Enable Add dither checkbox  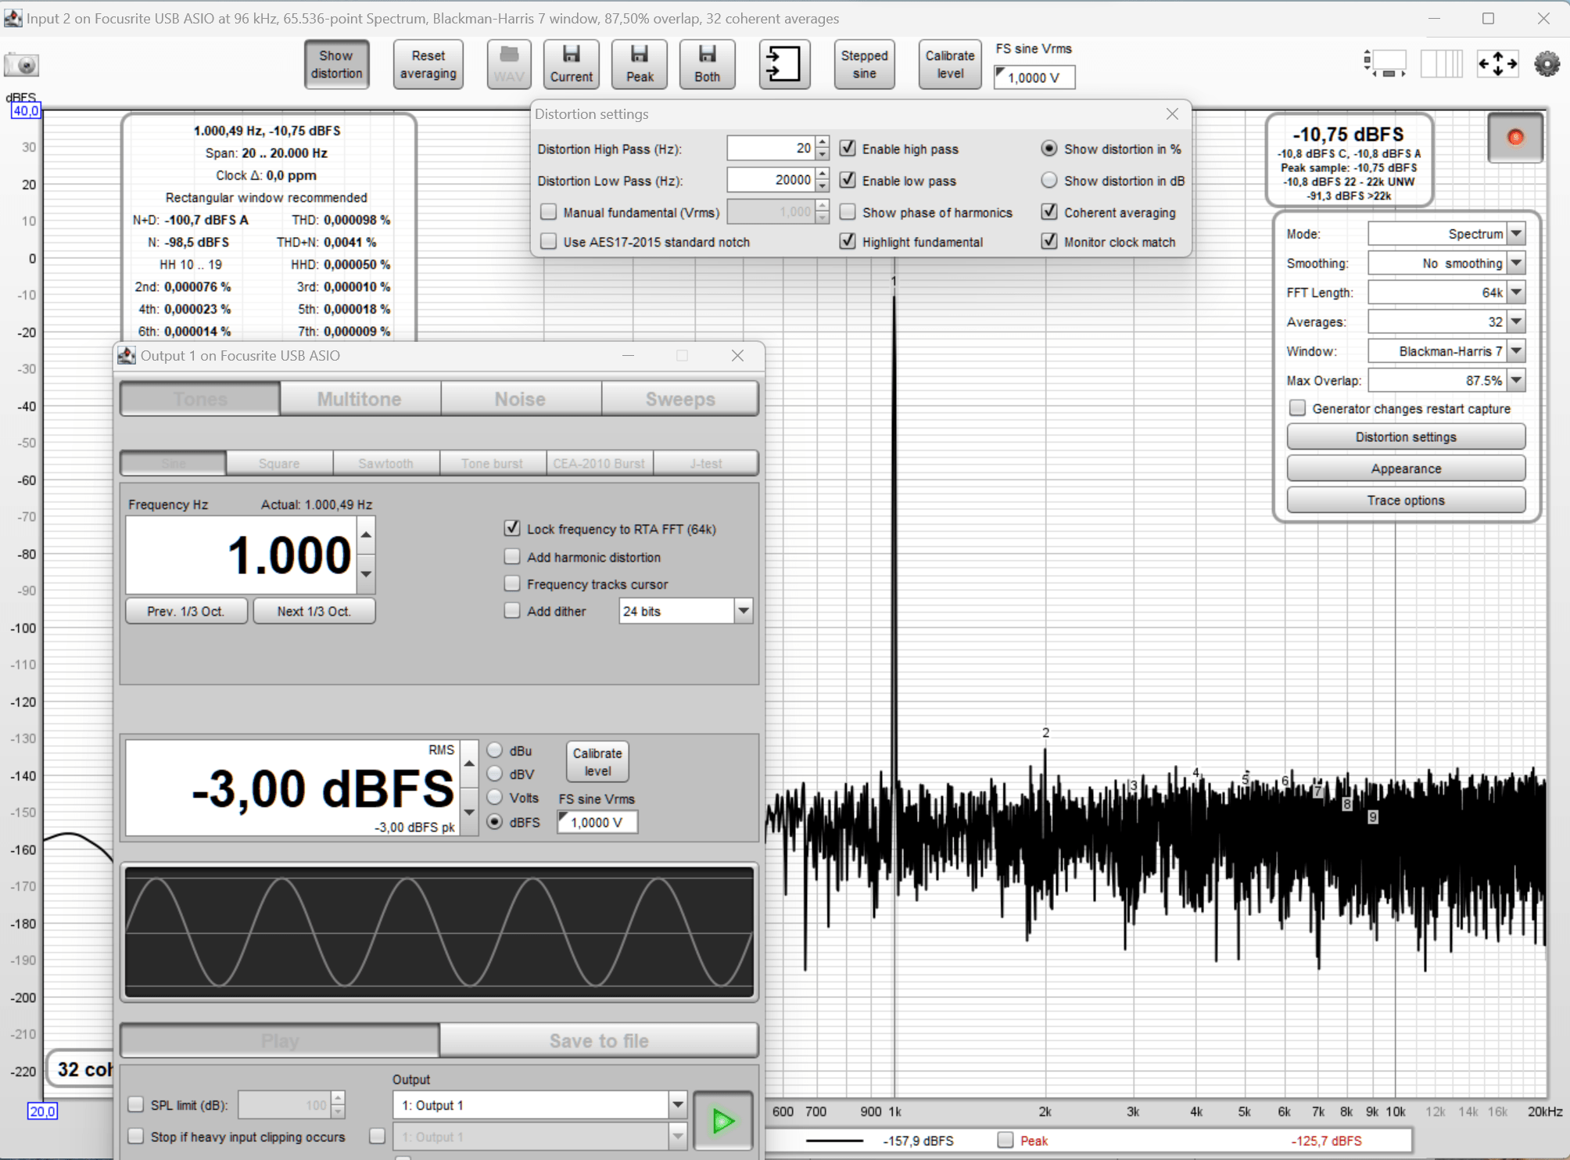tap(512, 611)
